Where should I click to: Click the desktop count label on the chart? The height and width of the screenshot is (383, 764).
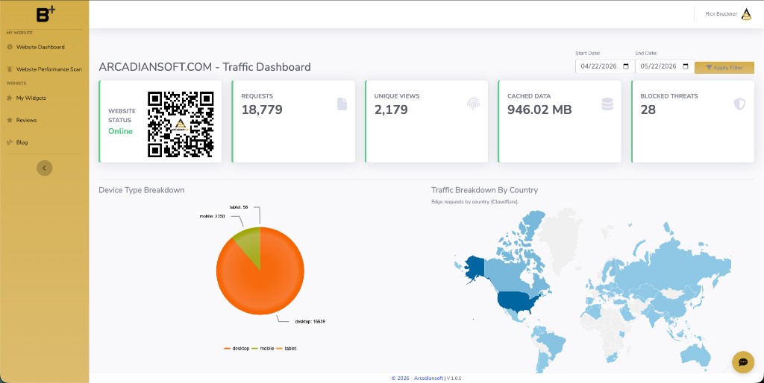pos(310,322)
